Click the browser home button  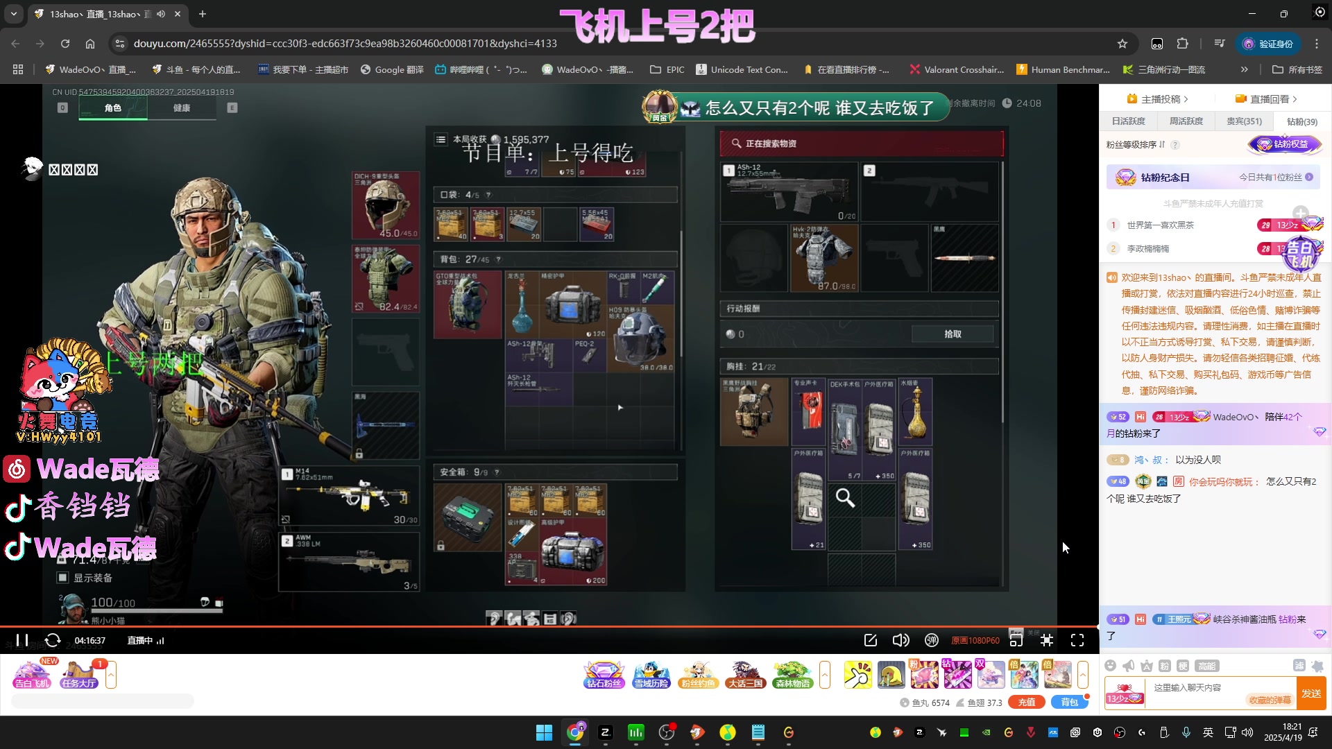click(x=90, y=43)
